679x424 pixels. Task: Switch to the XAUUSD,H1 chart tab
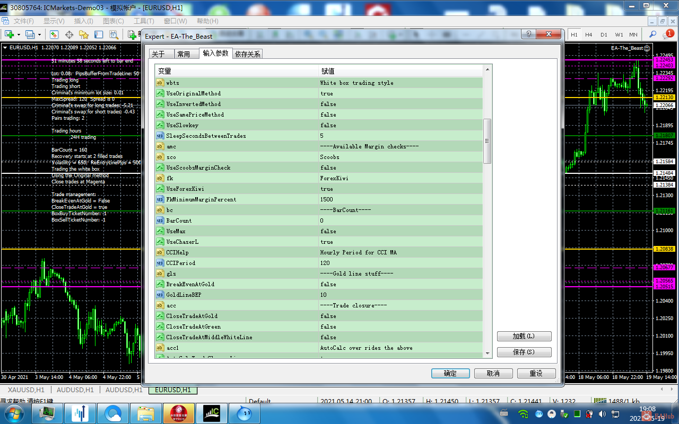pyautogui.click(x=26, y=390)
